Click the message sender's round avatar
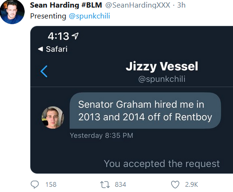The width and height of the screenshot is (233, 192). pos(53,118)
